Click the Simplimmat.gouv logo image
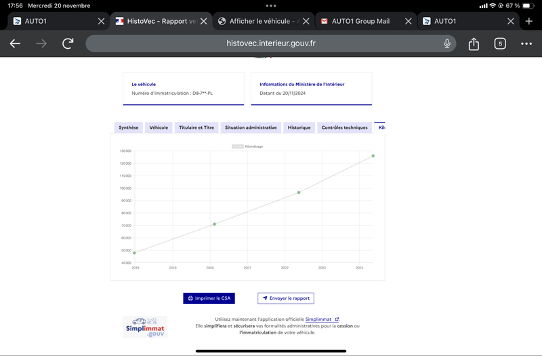 pyautogui.click(x=145, y=327)
